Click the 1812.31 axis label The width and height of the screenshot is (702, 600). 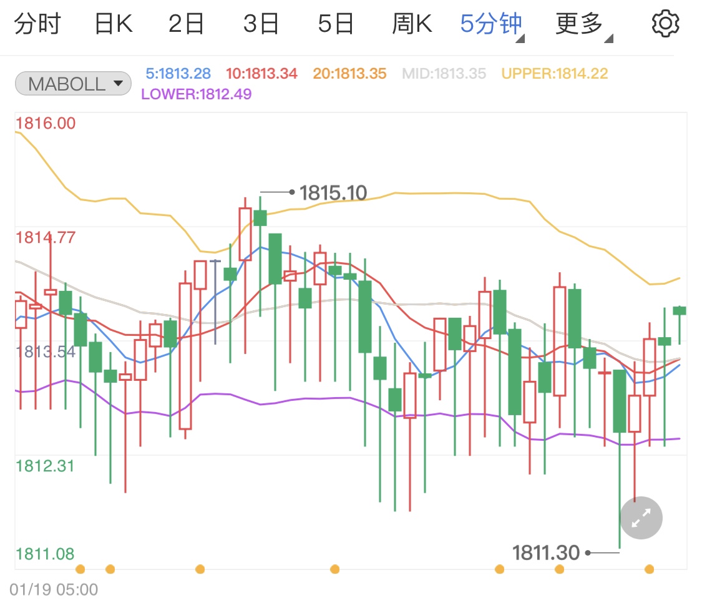[45, 466]
